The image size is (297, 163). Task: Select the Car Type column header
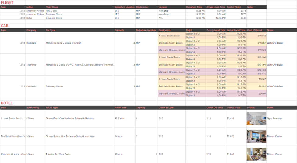[x=80, y=30]
